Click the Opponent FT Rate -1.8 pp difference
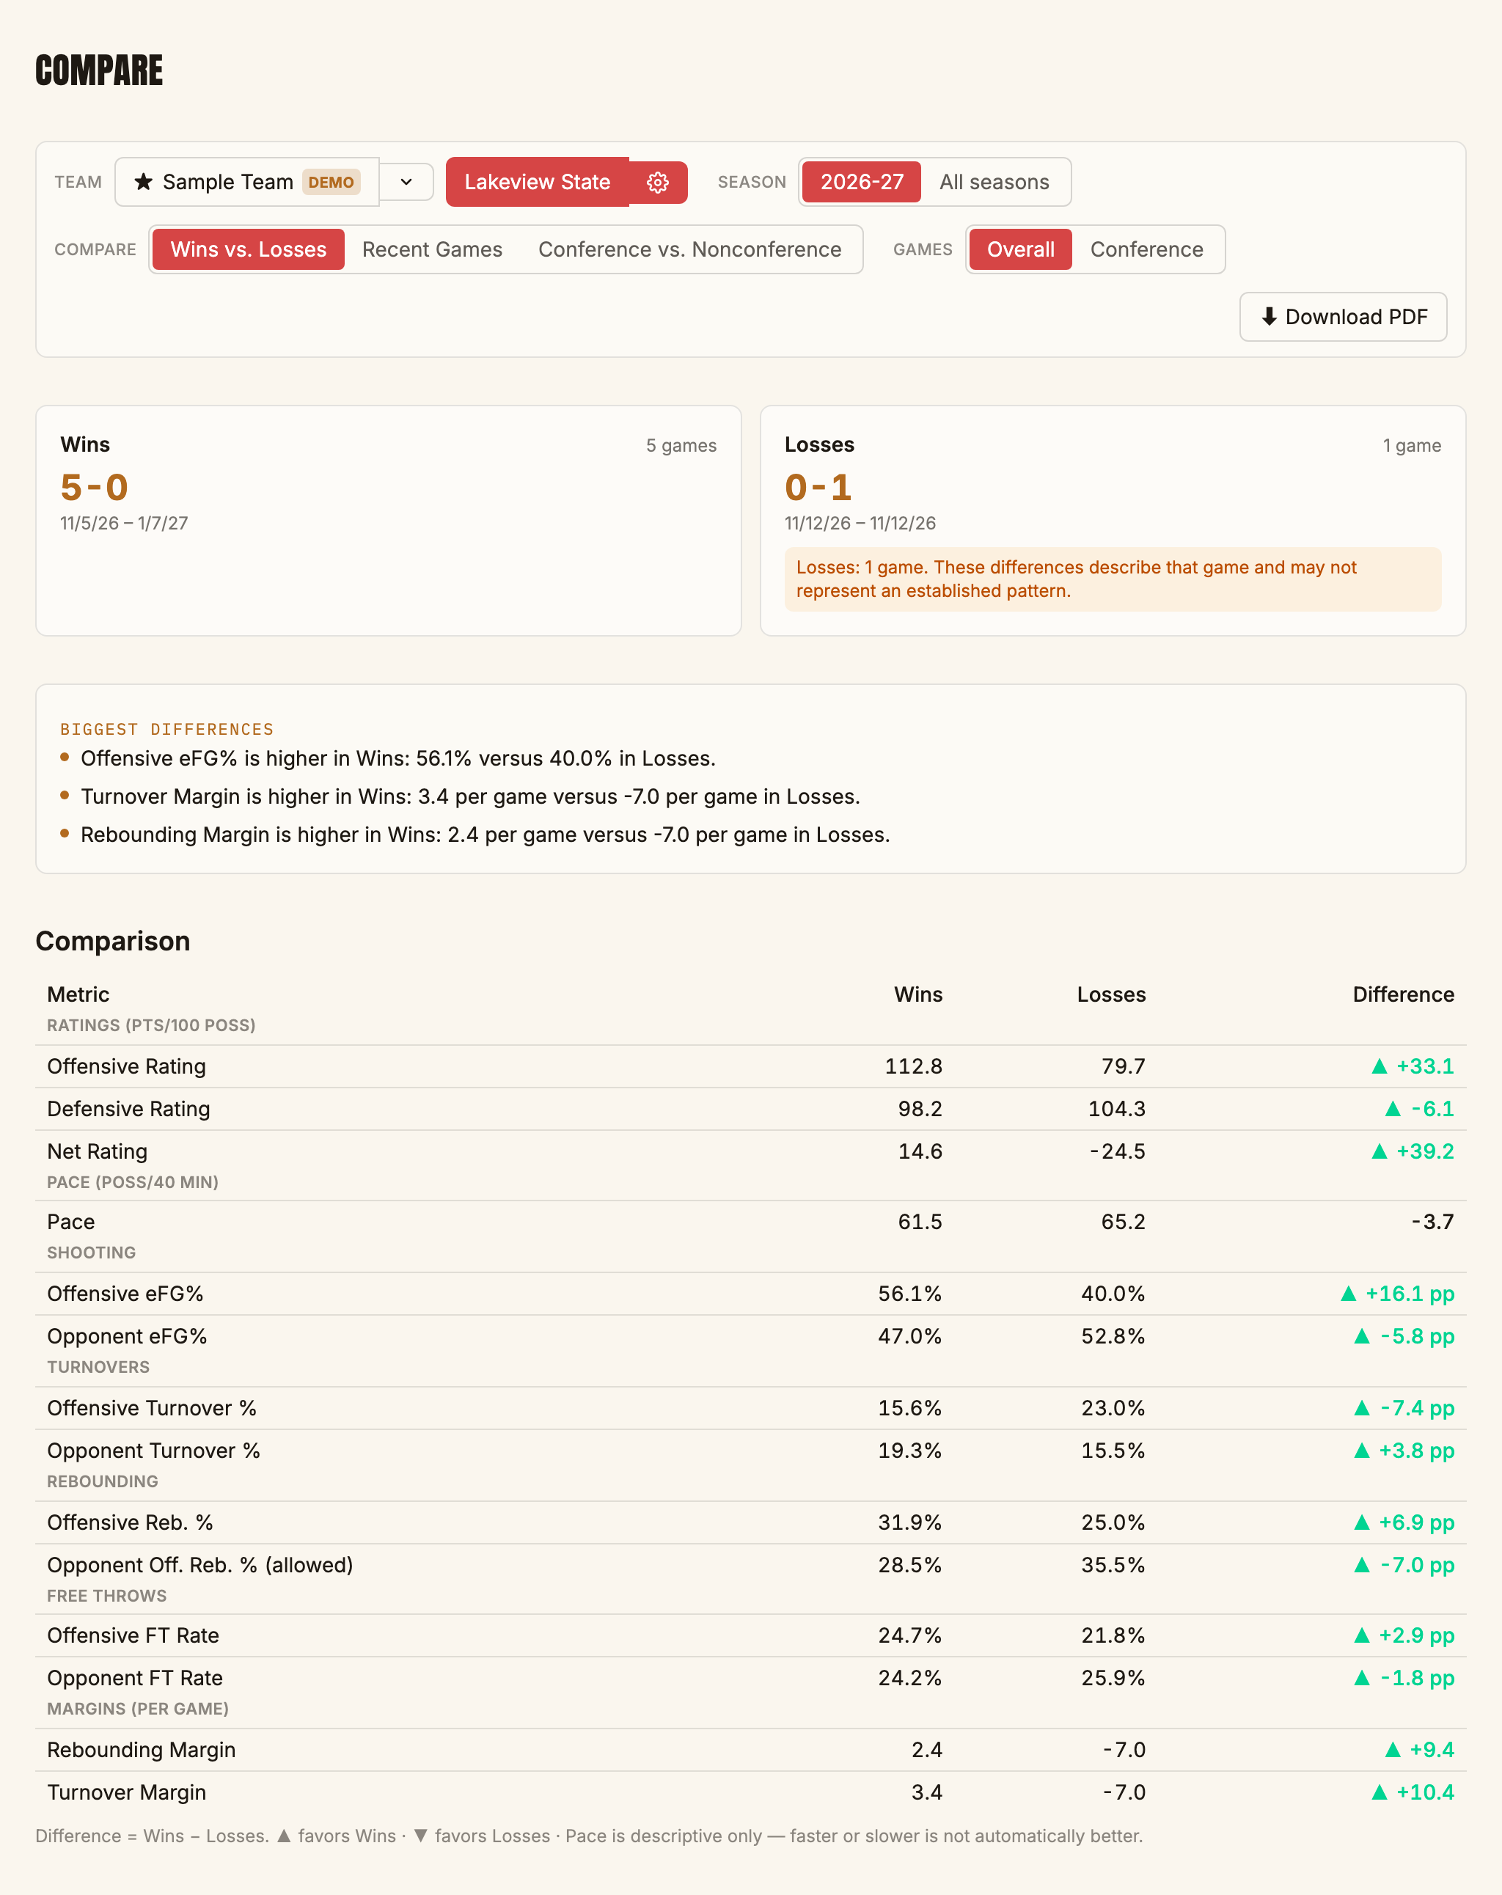 point(1404,1679)
